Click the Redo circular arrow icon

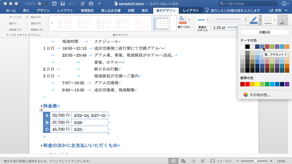[82, 4]
